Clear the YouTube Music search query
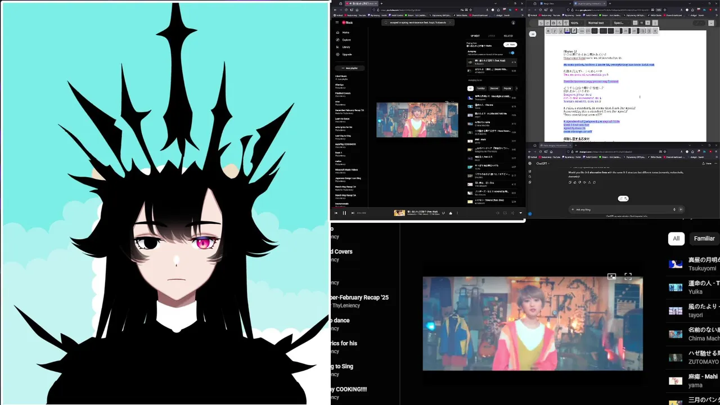This screenshot has width=720, height=405. pos(450,22)
